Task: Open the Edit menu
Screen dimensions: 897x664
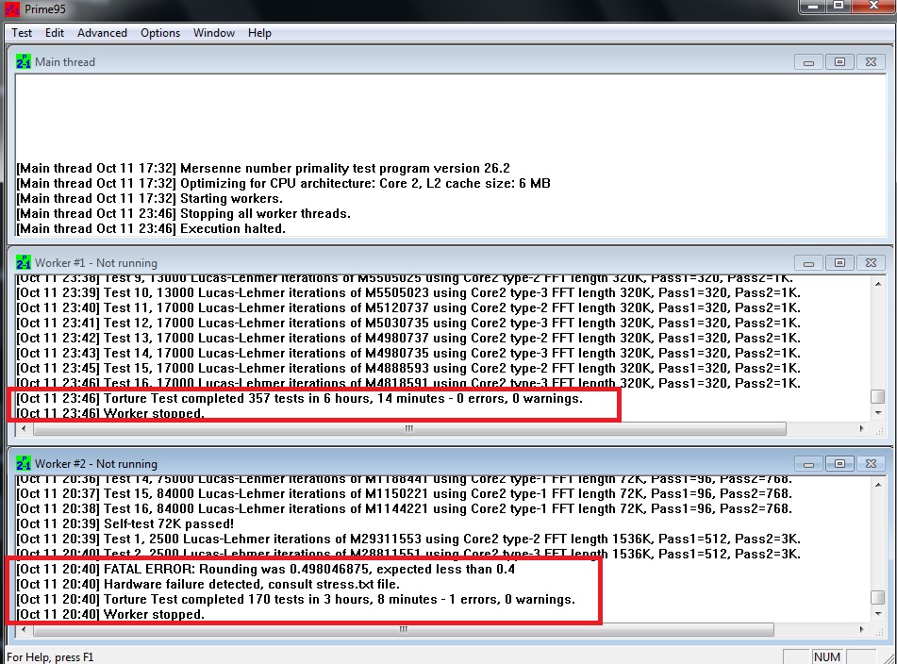Action: (55, 33)
